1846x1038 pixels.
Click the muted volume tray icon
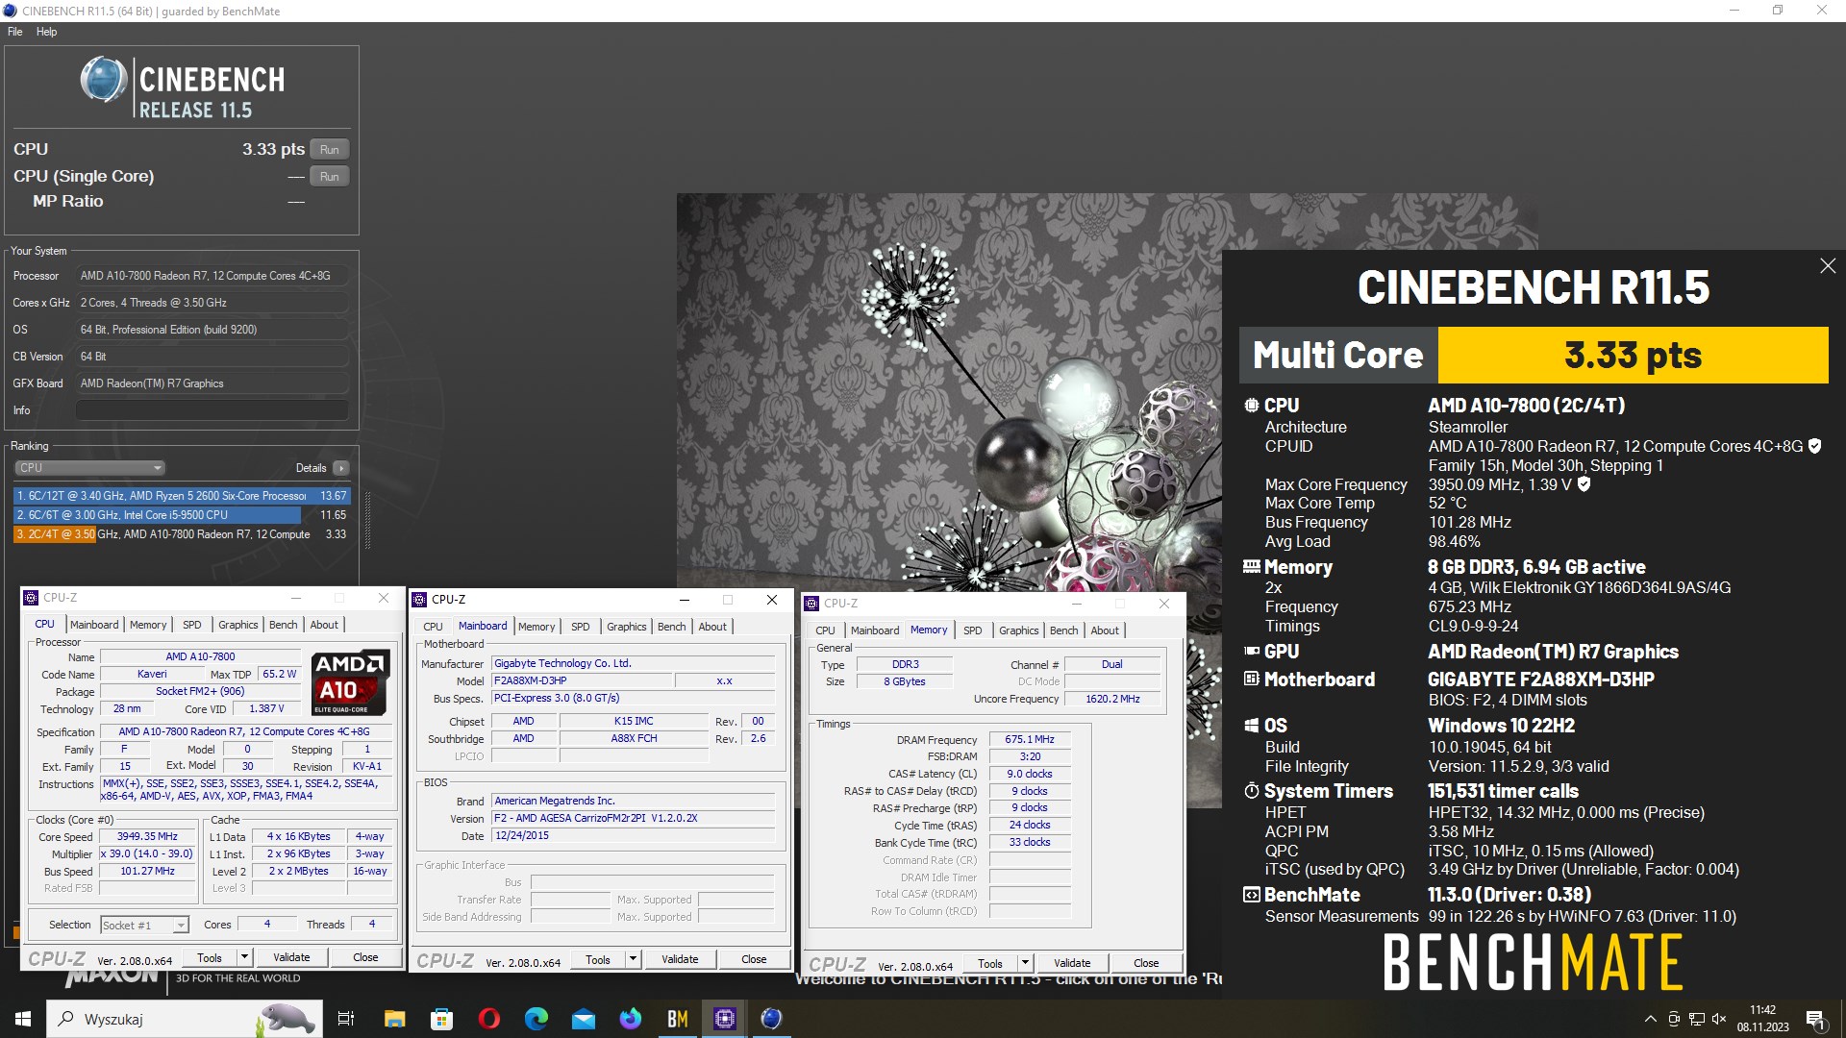point(1719,1019)
